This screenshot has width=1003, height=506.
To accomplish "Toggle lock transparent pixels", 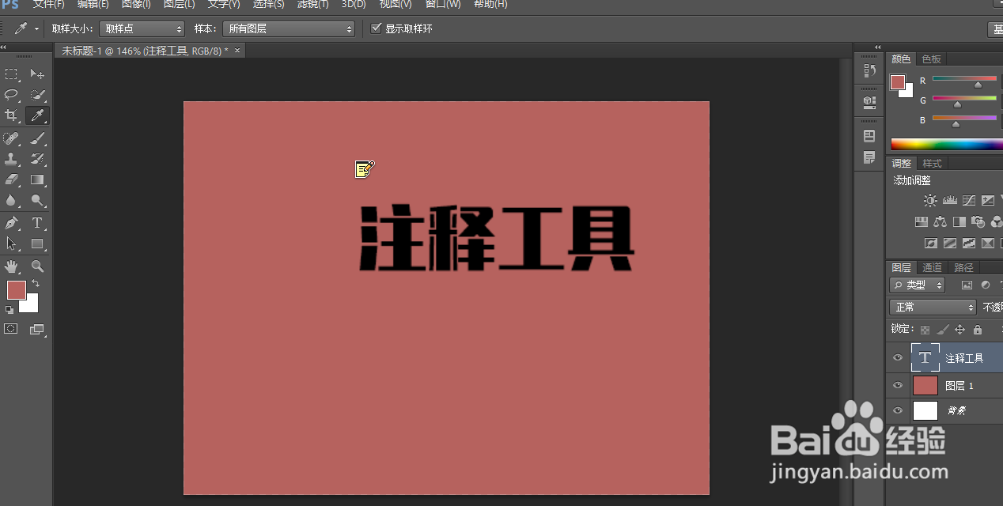I will (925, 330).
